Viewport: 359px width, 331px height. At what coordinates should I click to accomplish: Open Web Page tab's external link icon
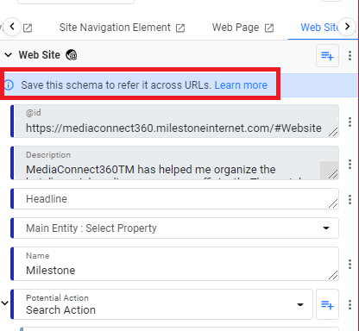(269, 28)
